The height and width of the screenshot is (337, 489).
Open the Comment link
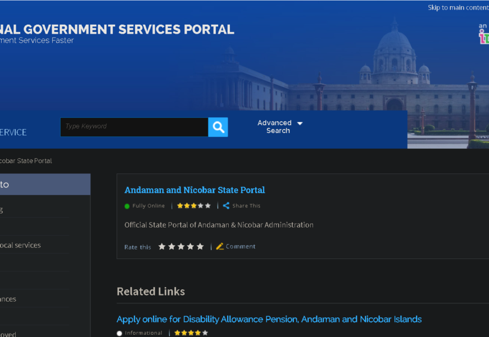(x=241, y=246)
